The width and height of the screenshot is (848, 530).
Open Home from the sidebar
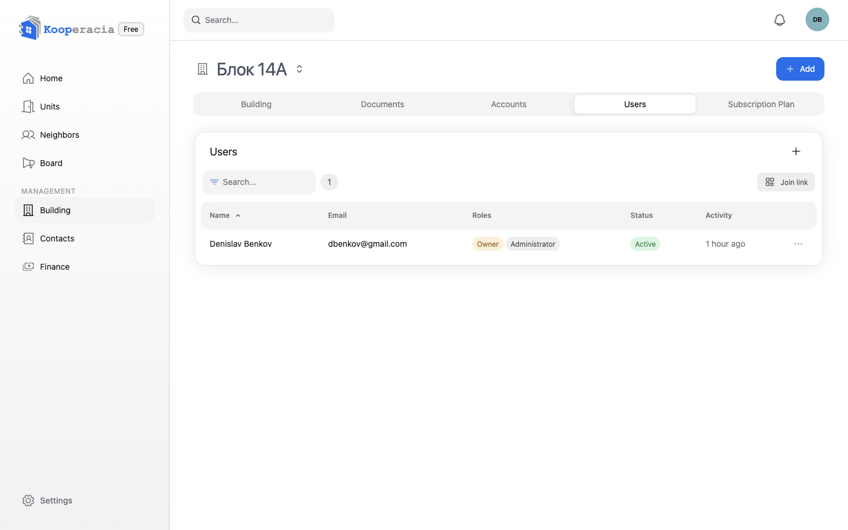point(84,78)
